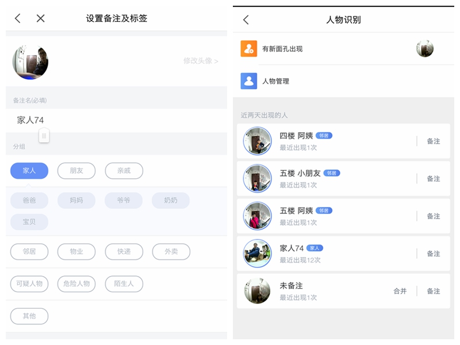Tap the 邻居 badge next to 五楼 小朋友
The image size is (460, 345).
(x=332, y=173)
